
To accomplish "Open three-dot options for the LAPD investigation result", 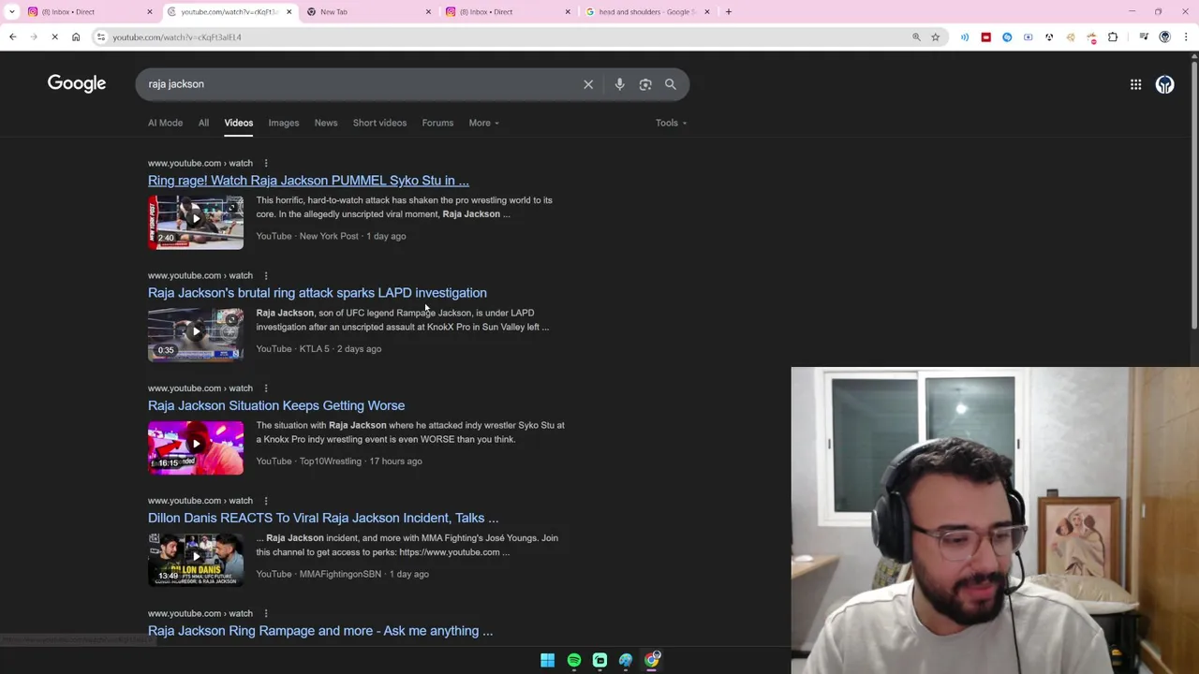I will point(266,275).
